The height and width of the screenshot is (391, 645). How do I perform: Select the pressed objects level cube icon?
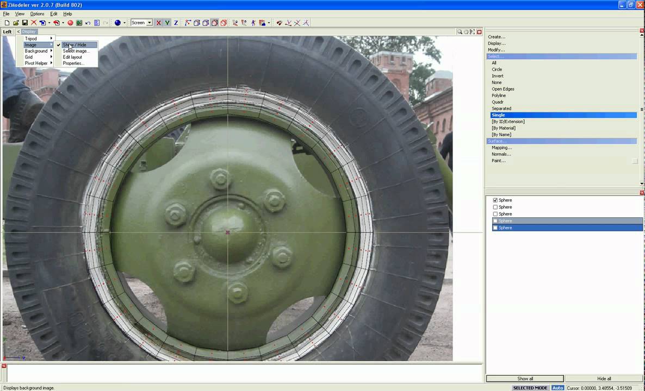tap(214, 23)
